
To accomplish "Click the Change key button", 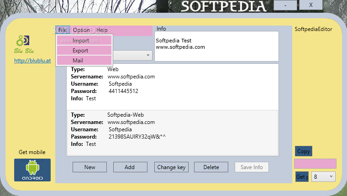I will [171, 167].
